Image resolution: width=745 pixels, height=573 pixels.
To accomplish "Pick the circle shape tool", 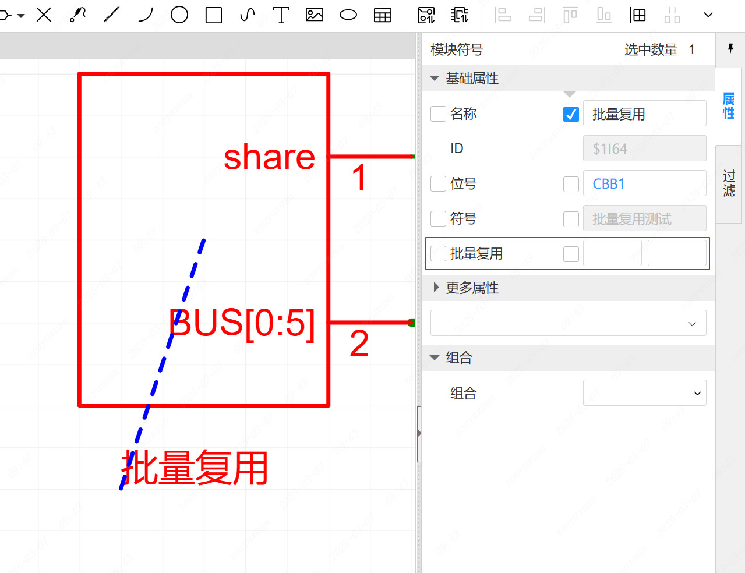I will [x=179, y=15].
